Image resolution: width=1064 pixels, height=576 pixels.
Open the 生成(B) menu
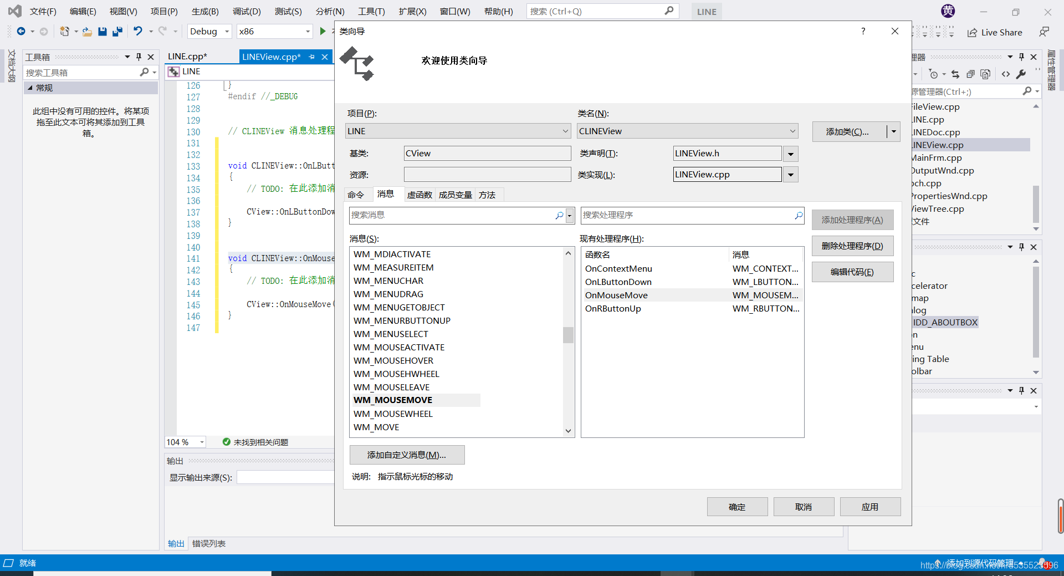(x=205, y=11)
